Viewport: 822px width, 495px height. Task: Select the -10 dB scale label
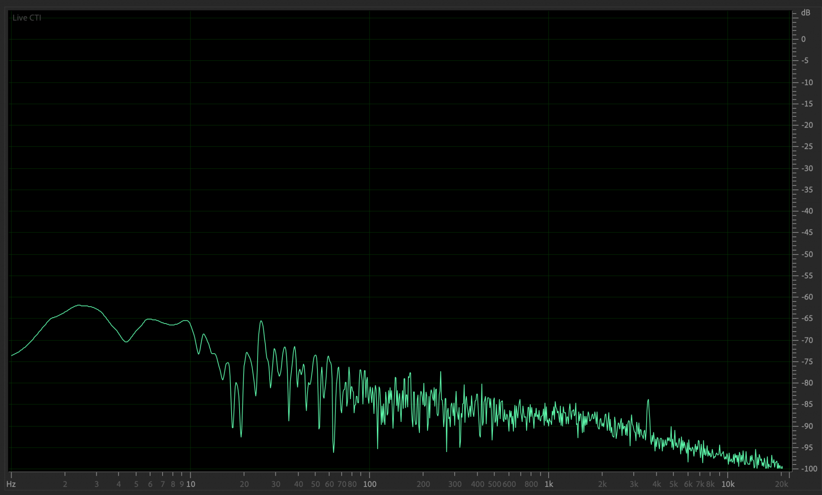(807, 82)
